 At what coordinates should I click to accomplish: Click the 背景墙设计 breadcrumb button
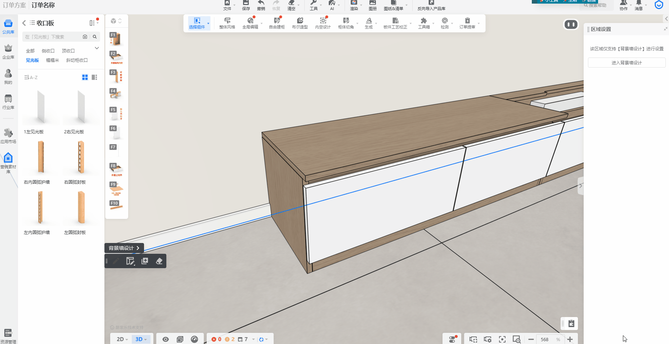click(124, 248)
